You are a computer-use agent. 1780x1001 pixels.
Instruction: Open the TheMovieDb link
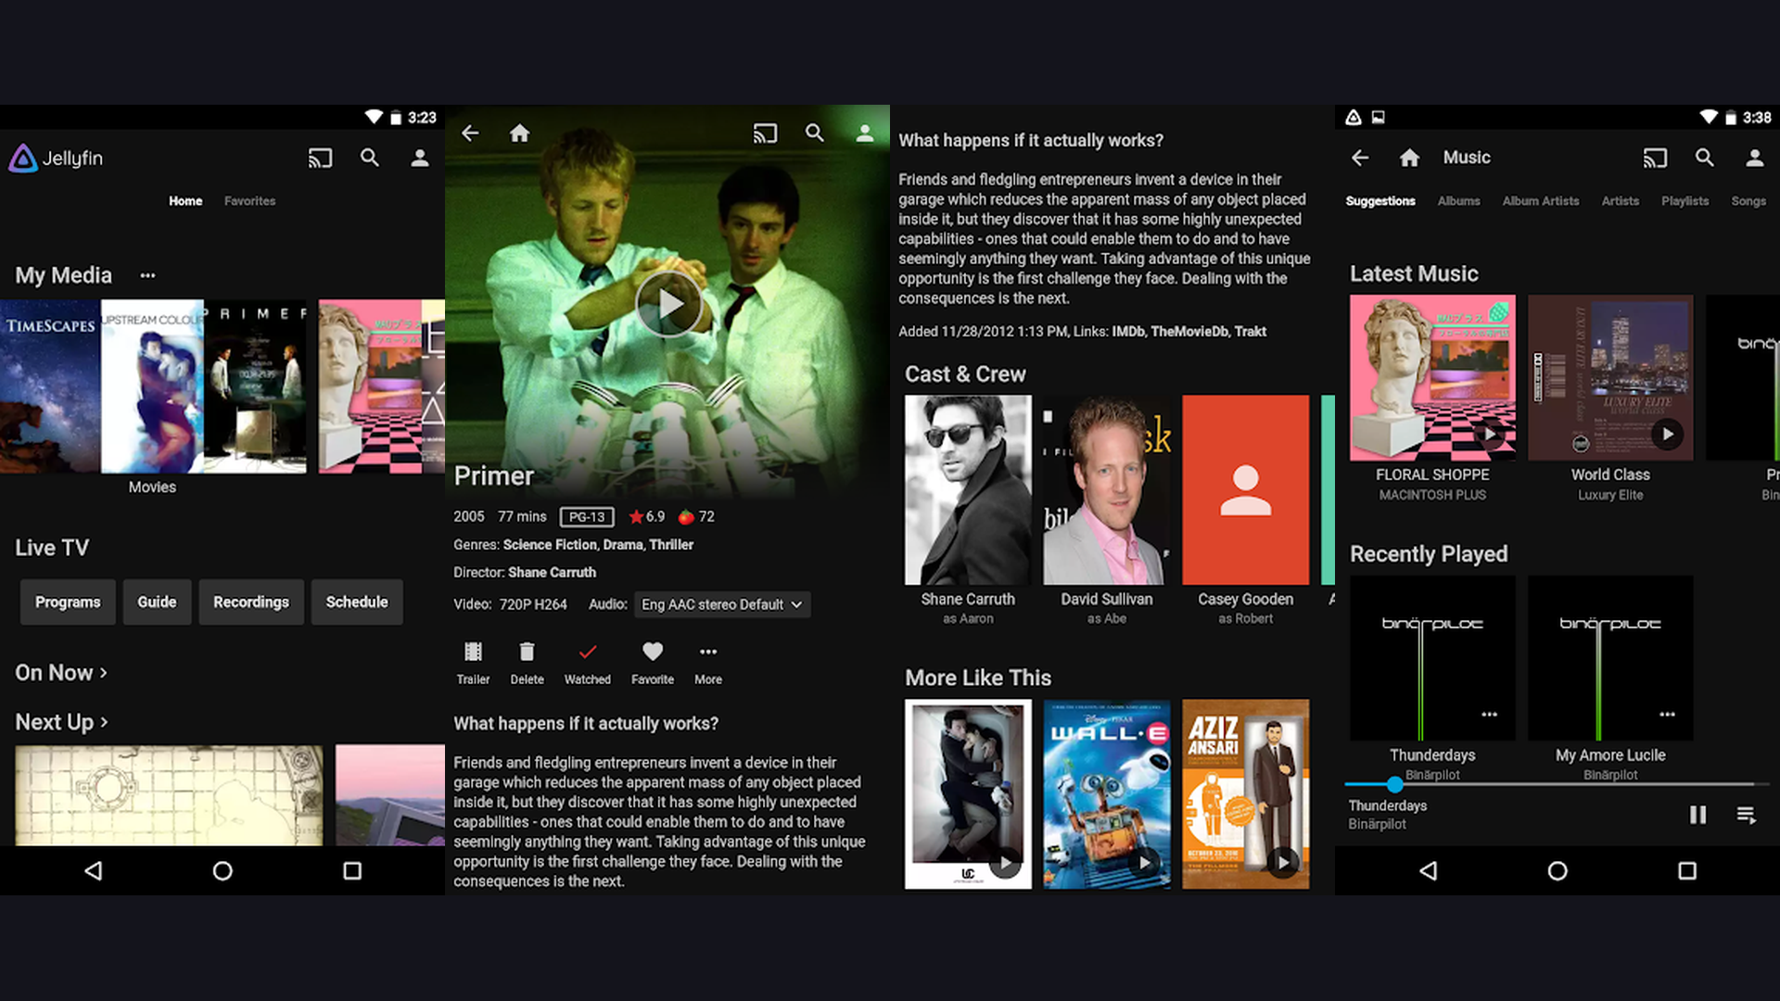(x=1189, y=332)
